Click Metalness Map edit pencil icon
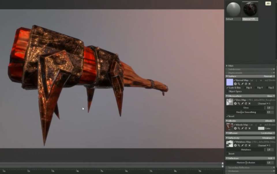The width and height of the screenshot is (277, 174). point(242,145)
